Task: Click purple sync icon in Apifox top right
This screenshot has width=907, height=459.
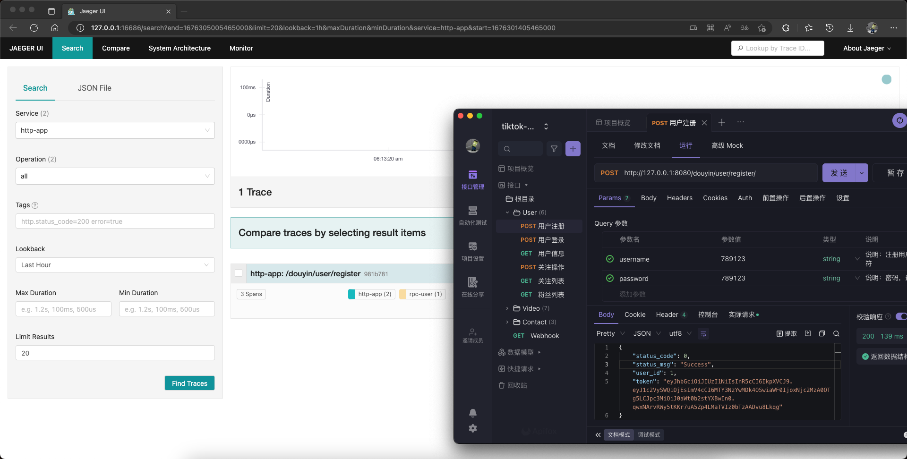Action: pyautogui.click(x=899, y=120)
